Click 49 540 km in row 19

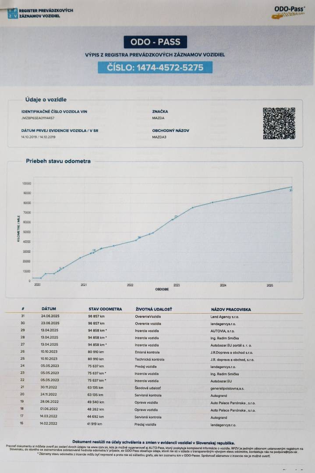96,402
